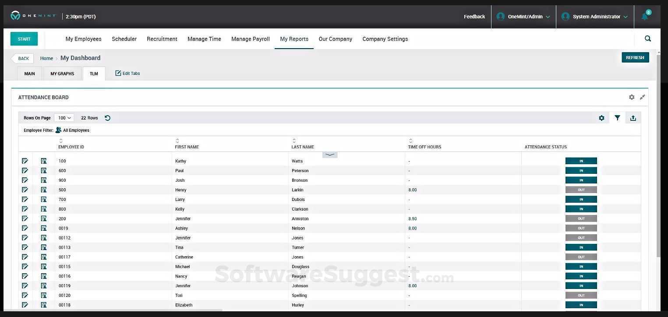Click edit icon for Kelly Clarkson row
Image resolution: width=668 pixels, height=317 pixels.
point(25,209)
